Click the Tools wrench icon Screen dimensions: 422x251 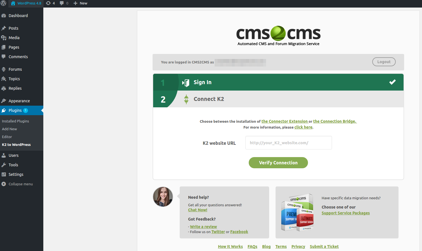pyautogui.click(x=4, y=165)
